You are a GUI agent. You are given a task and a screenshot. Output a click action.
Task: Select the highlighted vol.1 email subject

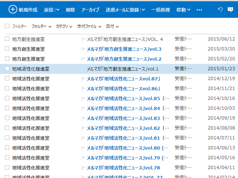coord(122,69)
